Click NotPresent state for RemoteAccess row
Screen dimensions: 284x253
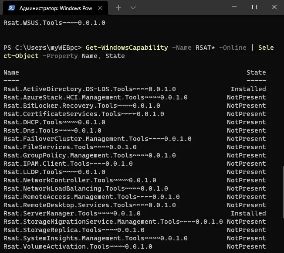coord(247,197)
